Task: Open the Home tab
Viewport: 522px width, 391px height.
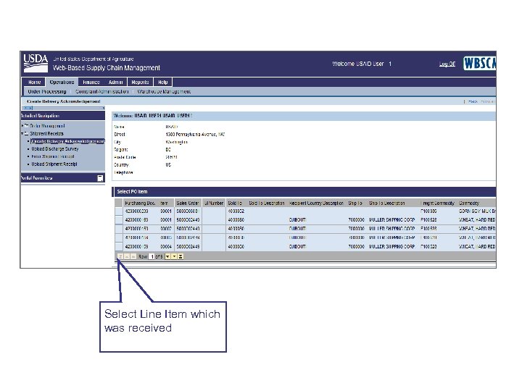Action: (34, 82)
